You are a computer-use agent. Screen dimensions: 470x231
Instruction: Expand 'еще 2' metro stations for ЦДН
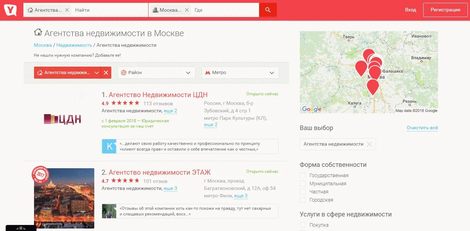(x=211, y=125)
